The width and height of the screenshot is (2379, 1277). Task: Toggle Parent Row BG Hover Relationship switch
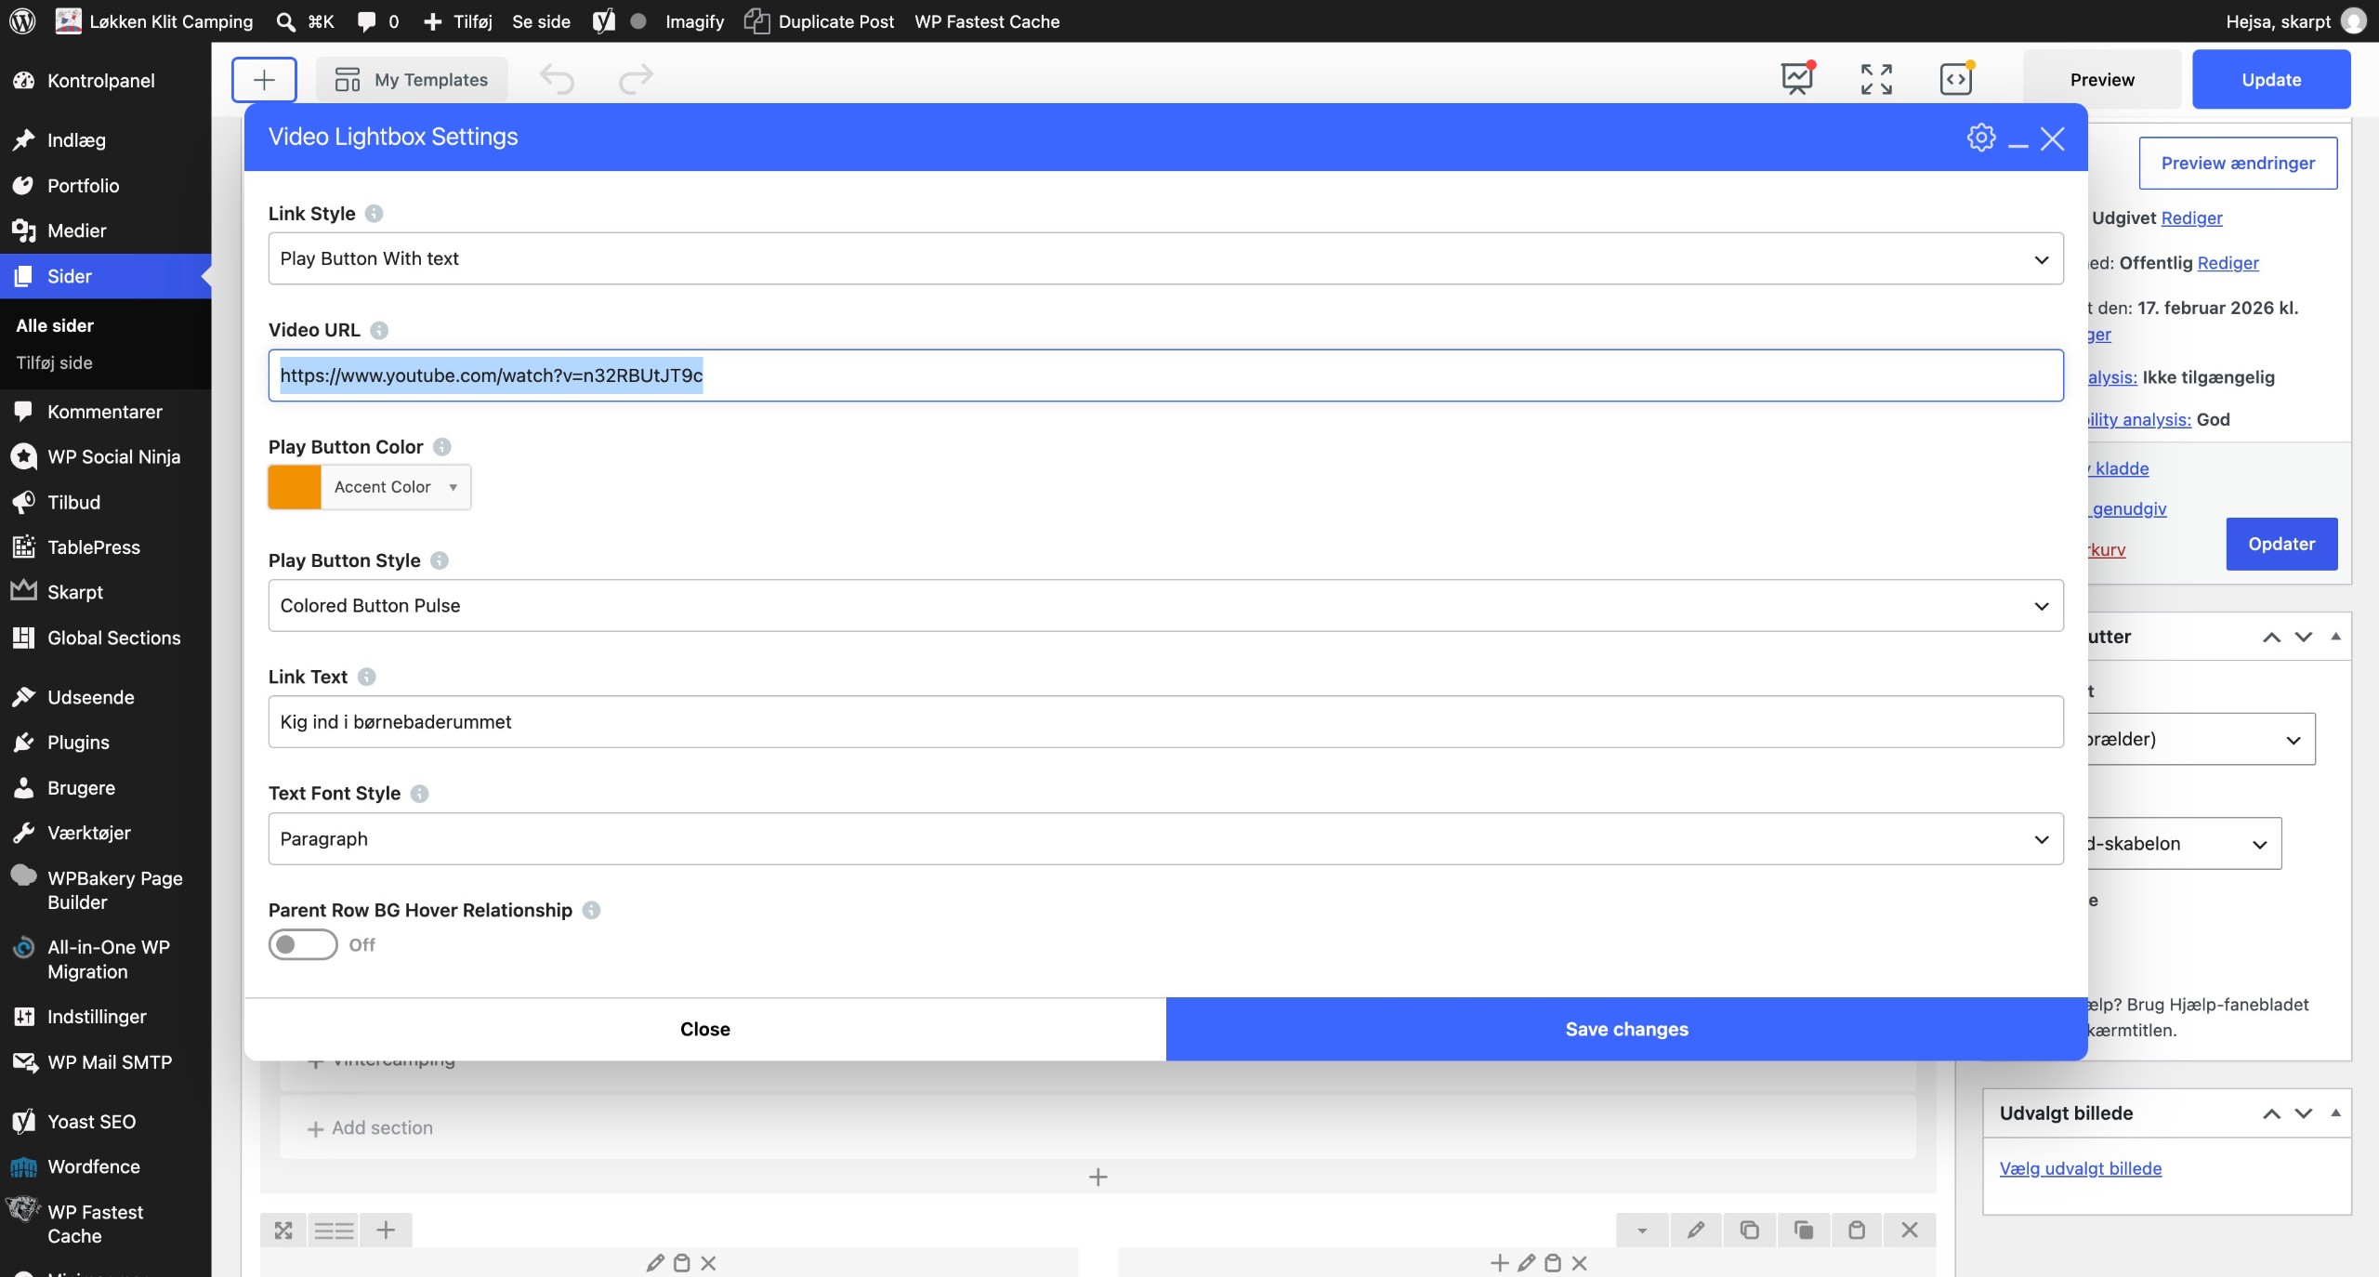(303, 944)
